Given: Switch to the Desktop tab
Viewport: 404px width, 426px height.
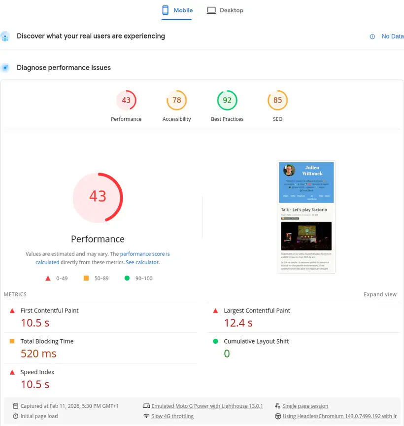Looking at the screenshot, I should (225, 10).
